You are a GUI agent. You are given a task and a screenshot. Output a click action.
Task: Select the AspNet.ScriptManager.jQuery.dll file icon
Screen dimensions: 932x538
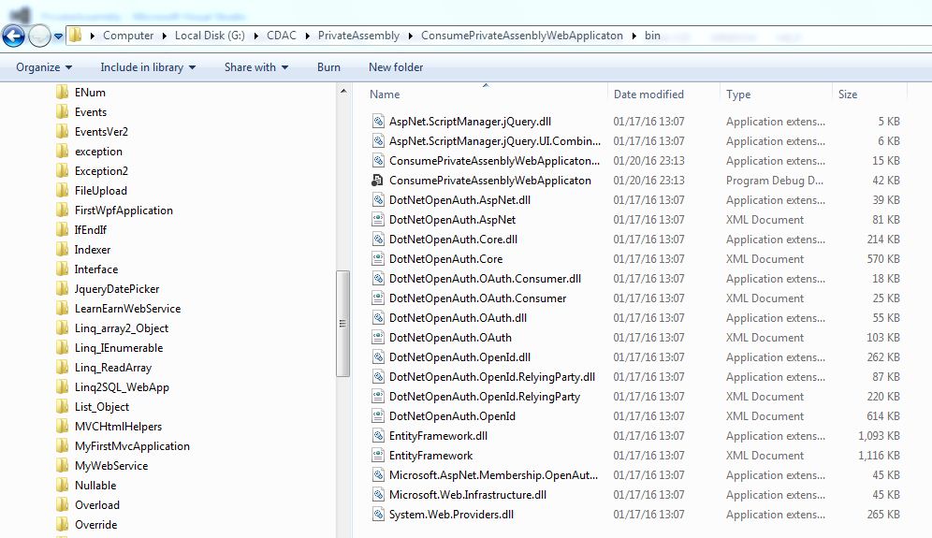(x=377, y=122)
